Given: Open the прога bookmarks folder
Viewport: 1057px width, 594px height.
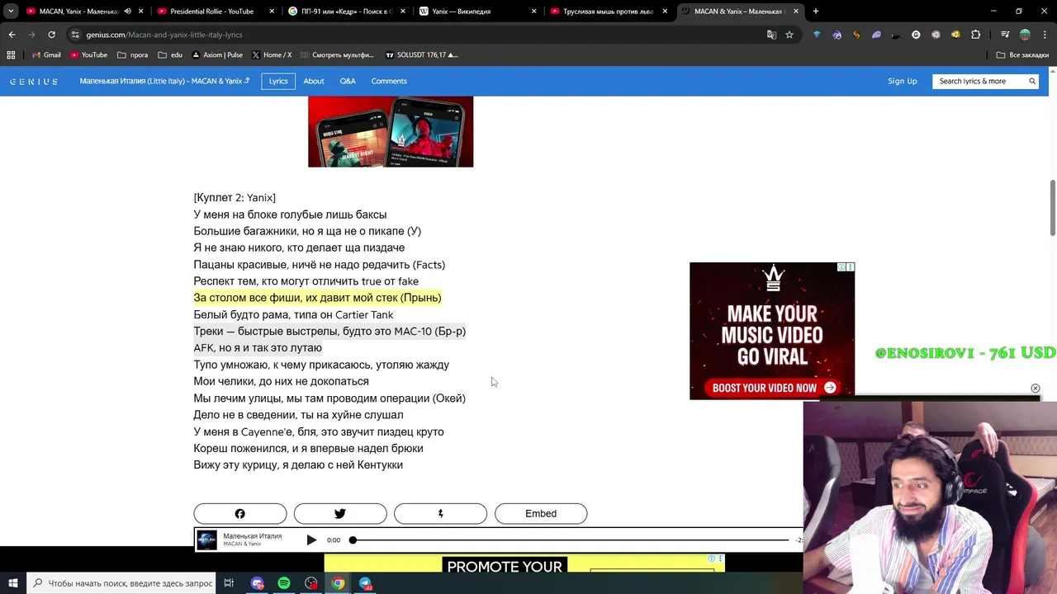Looking at the screenshot, I should [133, 54].
